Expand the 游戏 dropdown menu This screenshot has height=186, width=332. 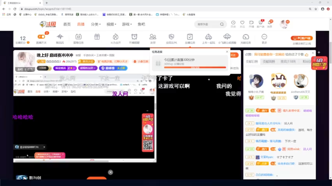pyautogui.click(x=127, y=24)
